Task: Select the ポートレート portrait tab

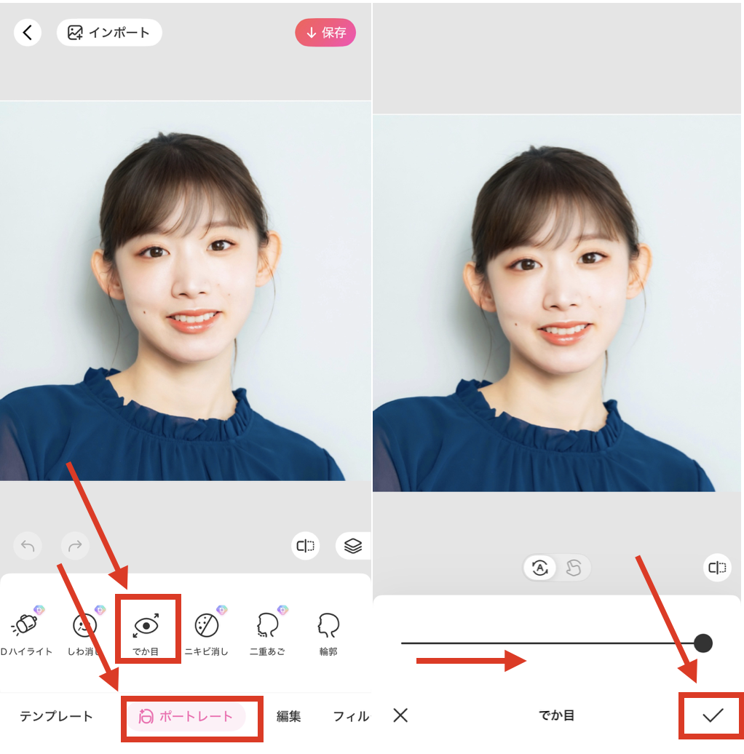Action: tap(191, 716)
